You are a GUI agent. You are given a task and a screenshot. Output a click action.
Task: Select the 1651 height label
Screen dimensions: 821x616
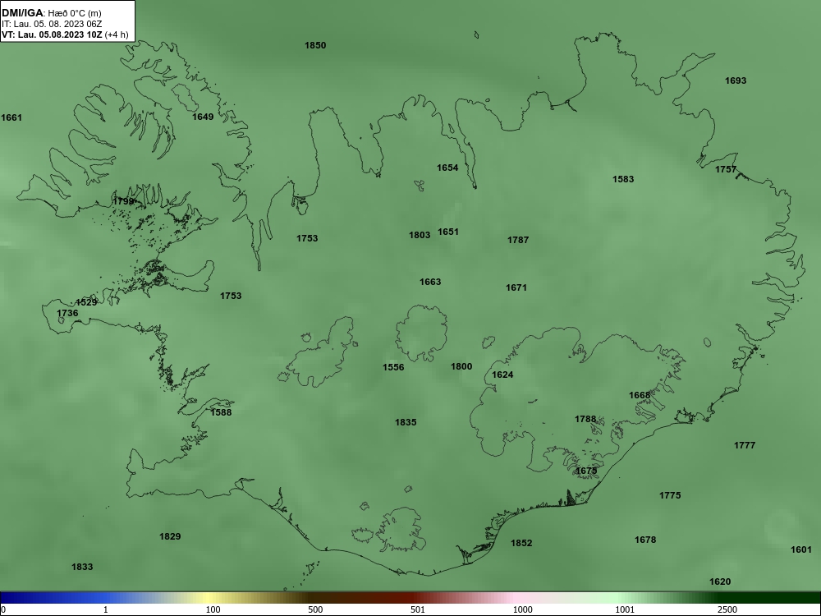tap(448, 232)
